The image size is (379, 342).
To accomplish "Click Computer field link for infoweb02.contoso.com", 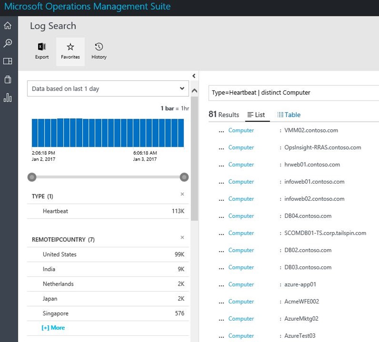I will [241, 199].
